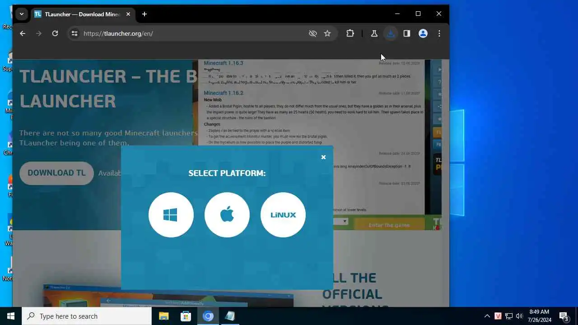Click the Minecraft 1.16.2 heading
This screenshot has height=325, width=578.
coord(224,93)
